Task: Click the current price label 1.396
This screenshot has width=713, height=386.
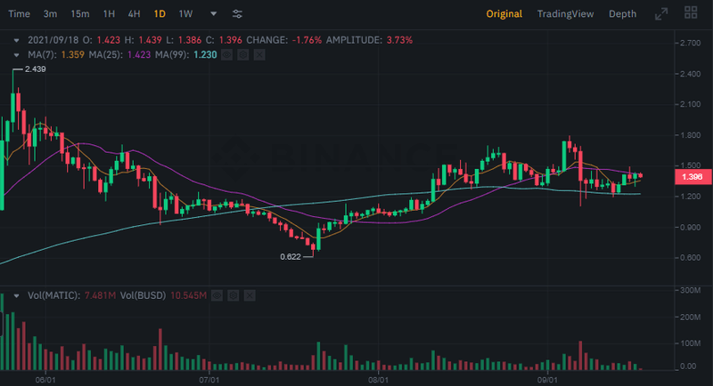Action: pyautogui.click(x=692, y=176)
